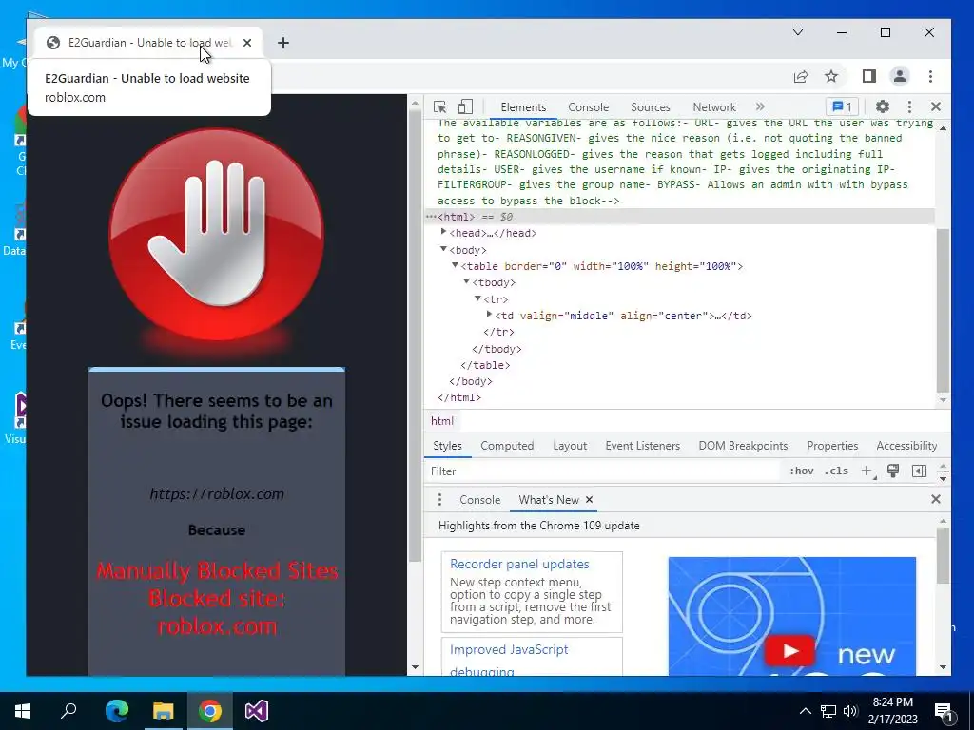The height and width of the screenshot is (730, 974).
Task: Play the Chrome 109 new video thumbnail
Action: pos(790,650)
